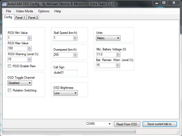The image size is (182, 136).
Task: Click the window resize grip at bottom corner
Action: (178, 132)
